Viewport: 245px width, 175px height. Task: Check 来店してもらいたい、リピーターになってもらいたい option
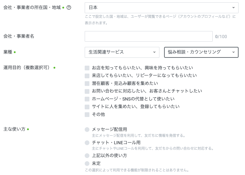[x=87, y=76]
